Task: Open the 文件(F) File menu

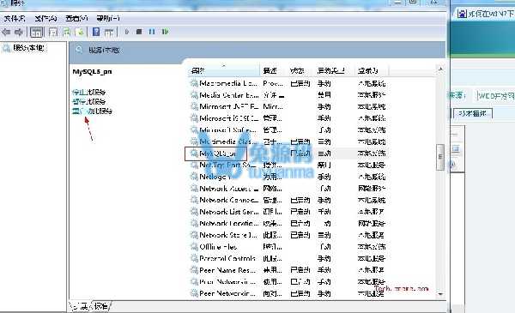Action: [15, 18]
